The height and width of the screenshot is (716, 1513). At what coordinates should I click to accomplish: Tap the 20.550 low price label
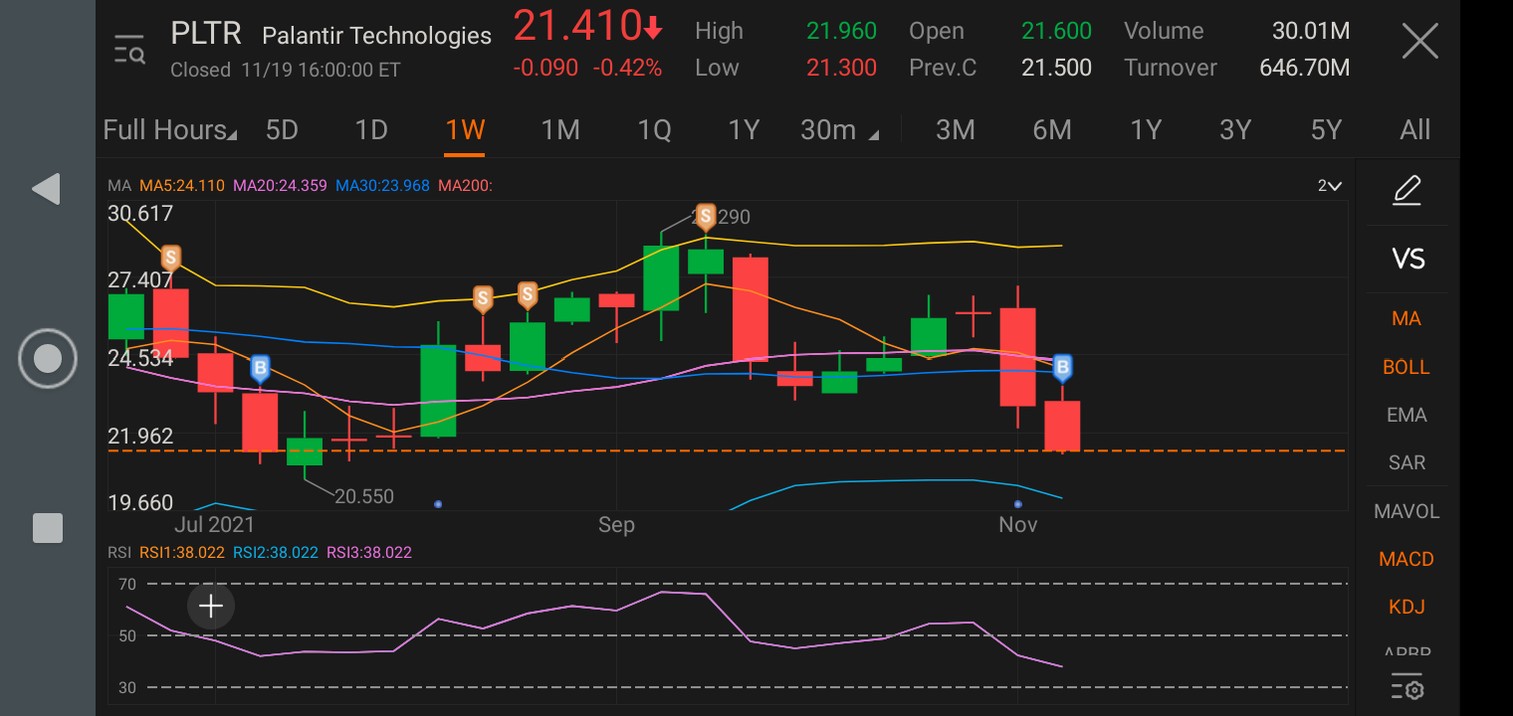[x=364, y=496]
